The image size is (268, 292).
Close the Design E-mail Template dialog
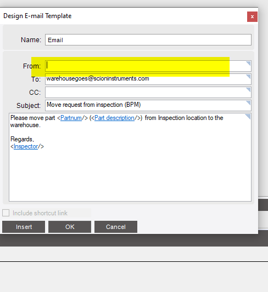(252, 16)
